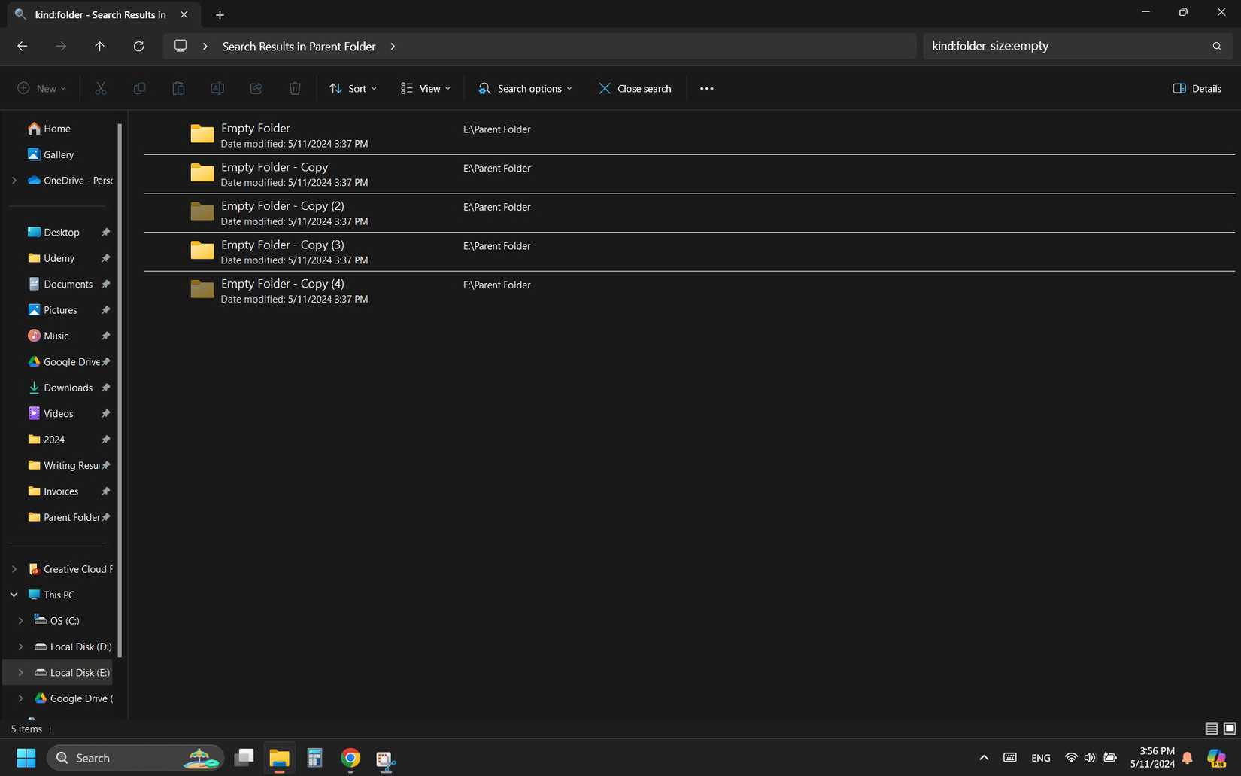Refresh the search results with the refresh icon
Image resolution: width=1241 pixels, height=776 pixels.
coord(138,46)
